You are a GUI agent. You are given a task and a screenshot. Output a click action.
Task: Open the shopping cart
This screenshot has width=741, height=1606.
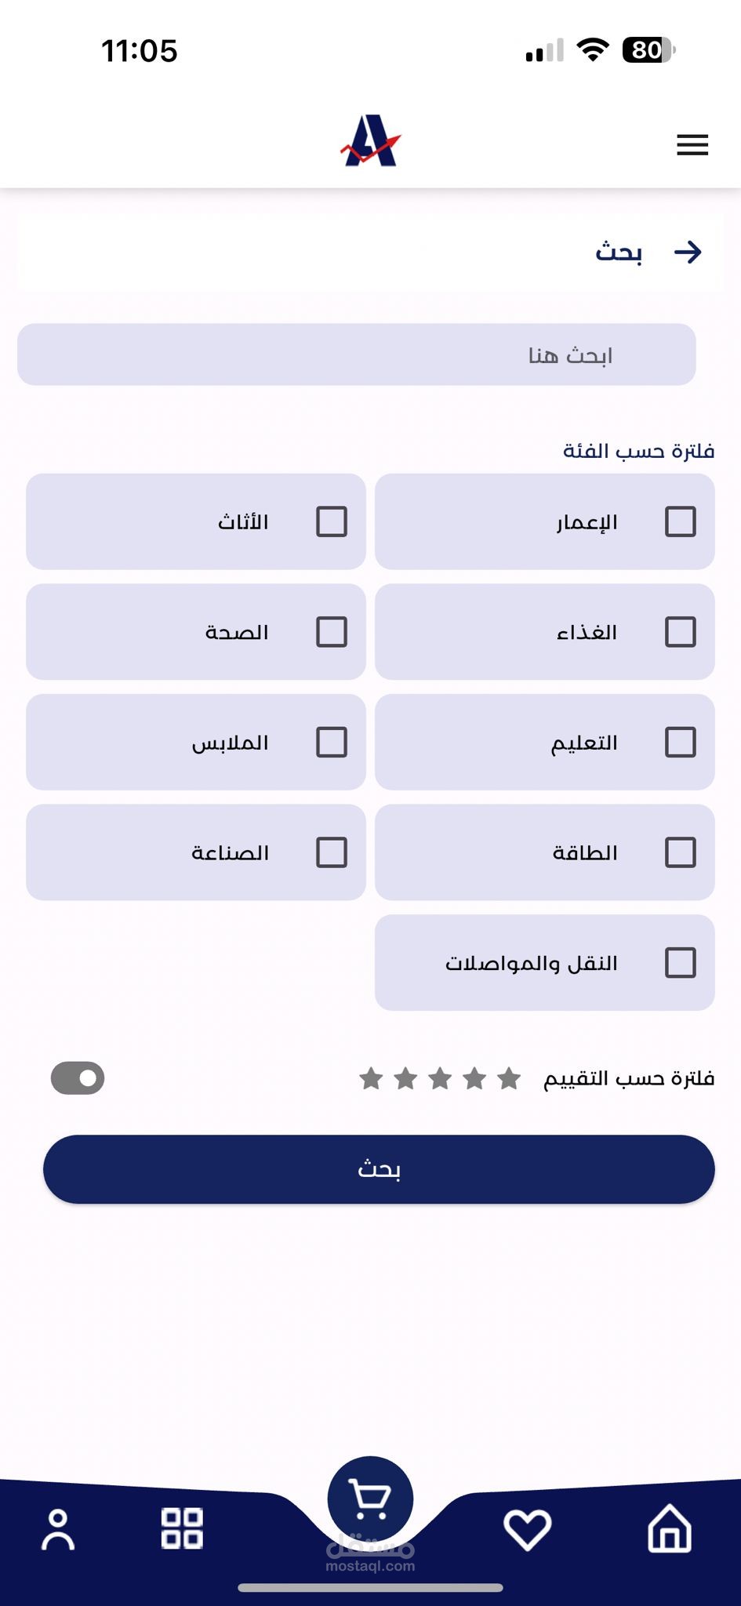(370, 1499)
